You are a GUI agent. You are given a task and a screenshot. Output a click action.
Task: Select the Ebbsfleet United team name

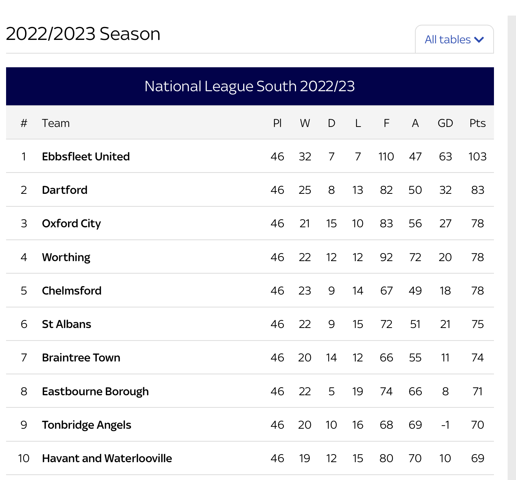pos(85,156)
